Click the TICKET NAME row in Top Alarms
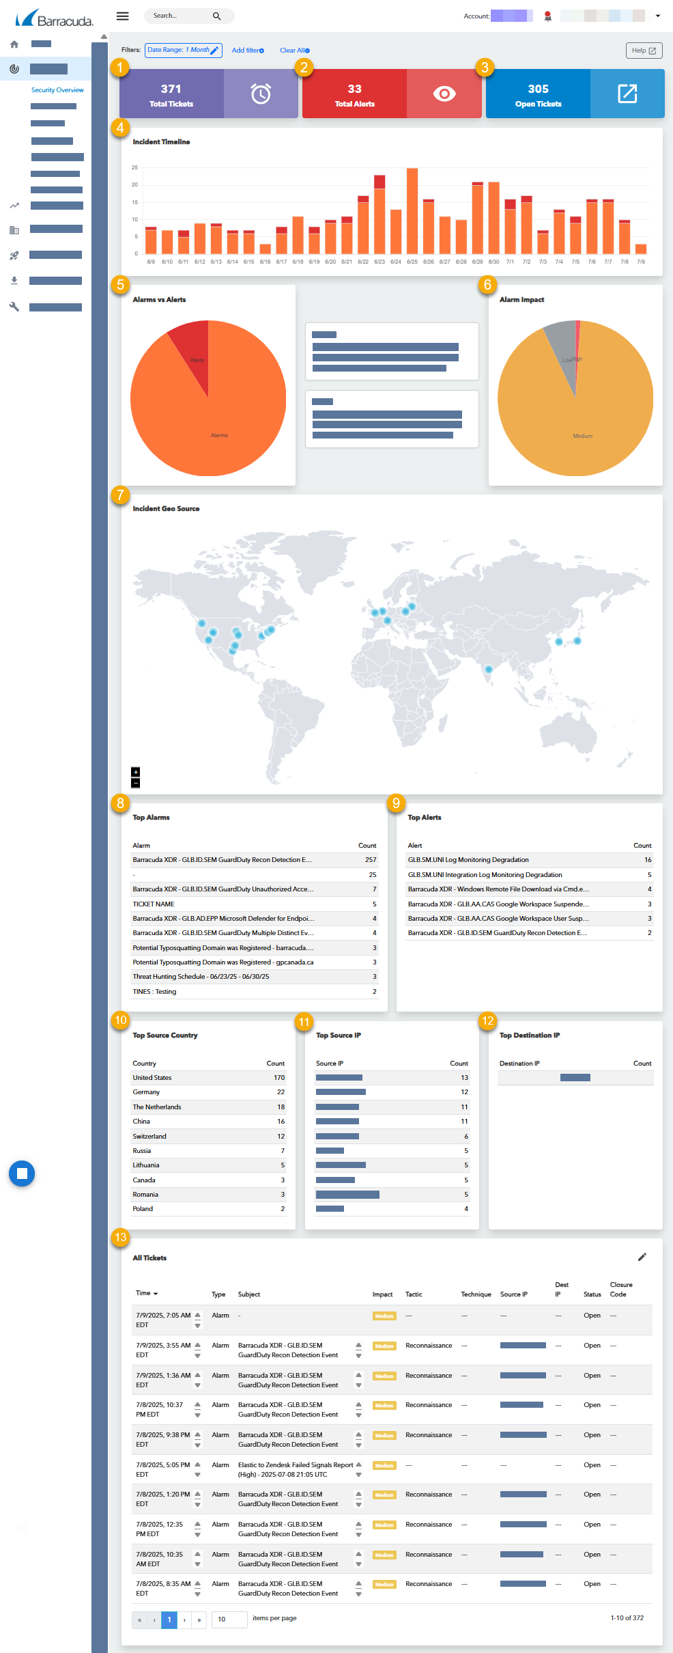Screen dimensions: 673x1653 tap(255, 904)
